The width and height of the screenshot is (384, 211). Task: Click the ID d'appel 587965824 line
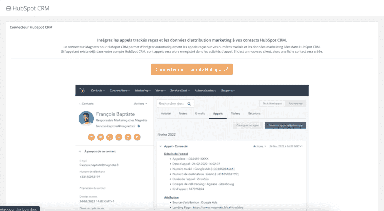point(188,189)
